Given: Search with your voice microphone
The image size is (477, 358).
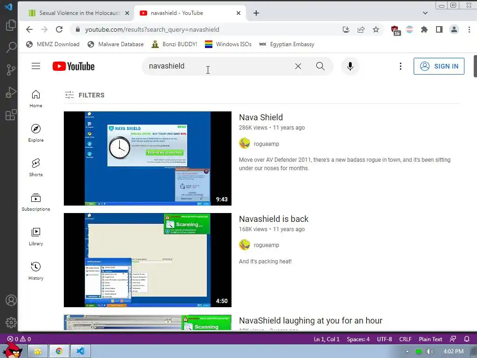Looking at the screenshot, I should 350,66.
